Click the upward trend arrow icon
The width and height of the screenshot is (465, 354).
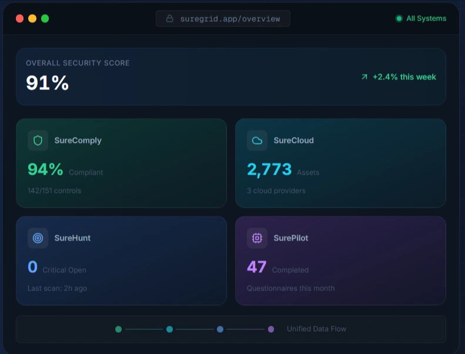pos(364,77)
